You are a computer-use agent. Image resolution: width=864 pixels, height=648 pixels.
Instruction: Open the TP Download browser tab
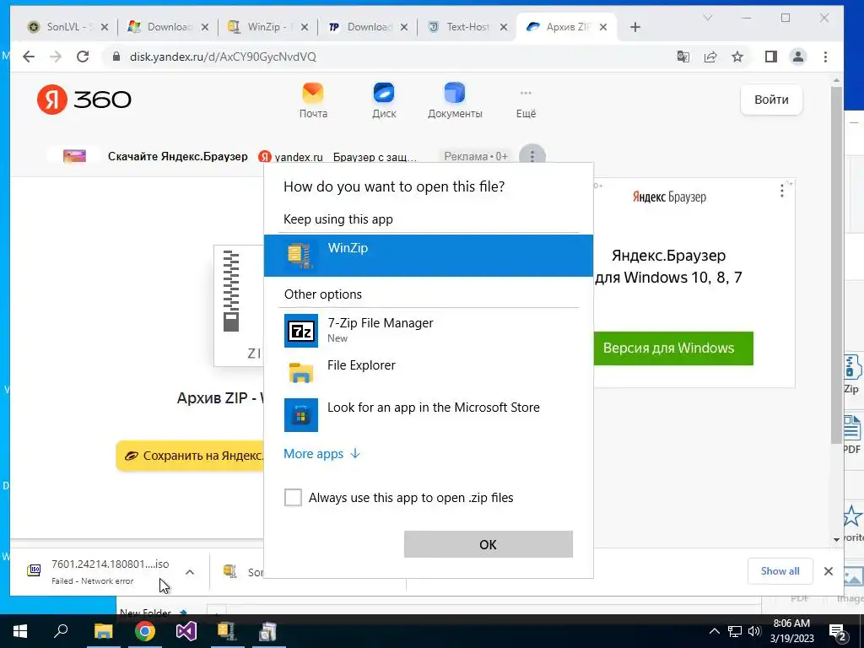tap(368, 26)
